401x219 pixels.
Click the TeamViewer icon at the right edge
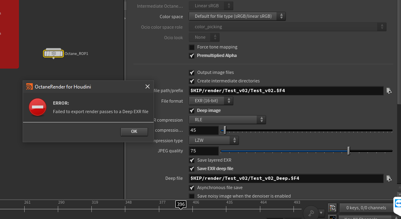coord(398,203)
